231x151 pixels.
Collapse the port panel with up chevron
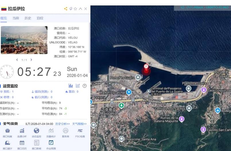pyautogui.click(x=81, y=9)
